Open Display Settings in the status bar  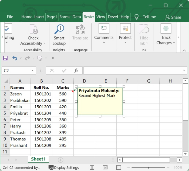tap(64, 167)
